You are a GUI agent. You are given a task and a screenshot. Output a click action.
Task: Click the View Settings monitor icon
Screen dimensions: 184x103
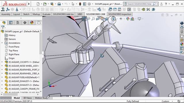[x=139, y=19]
